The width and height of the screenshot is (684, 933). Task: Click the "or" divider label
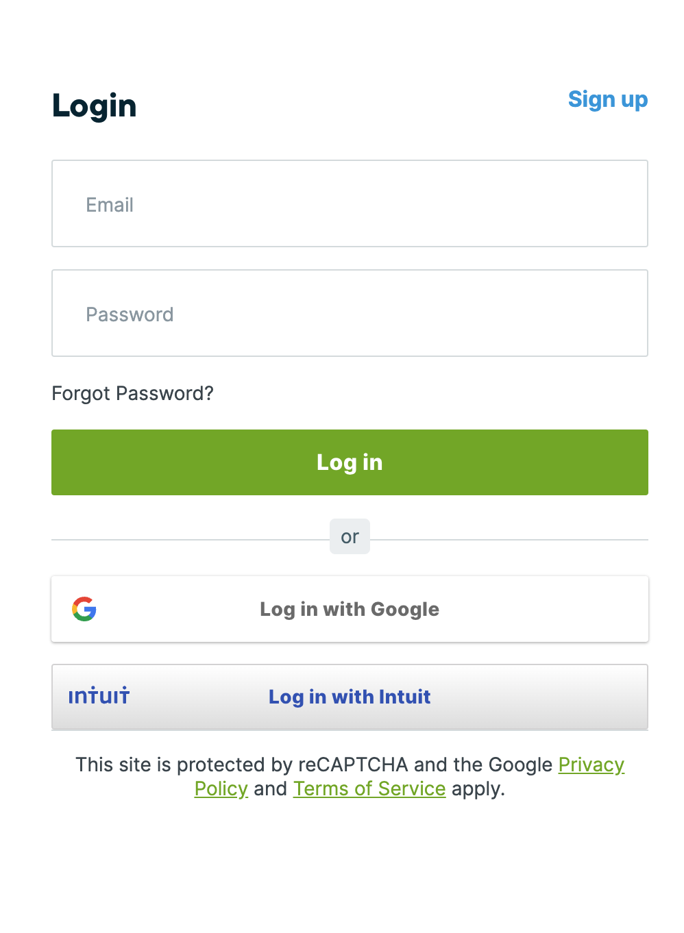[x=350, y=536]
